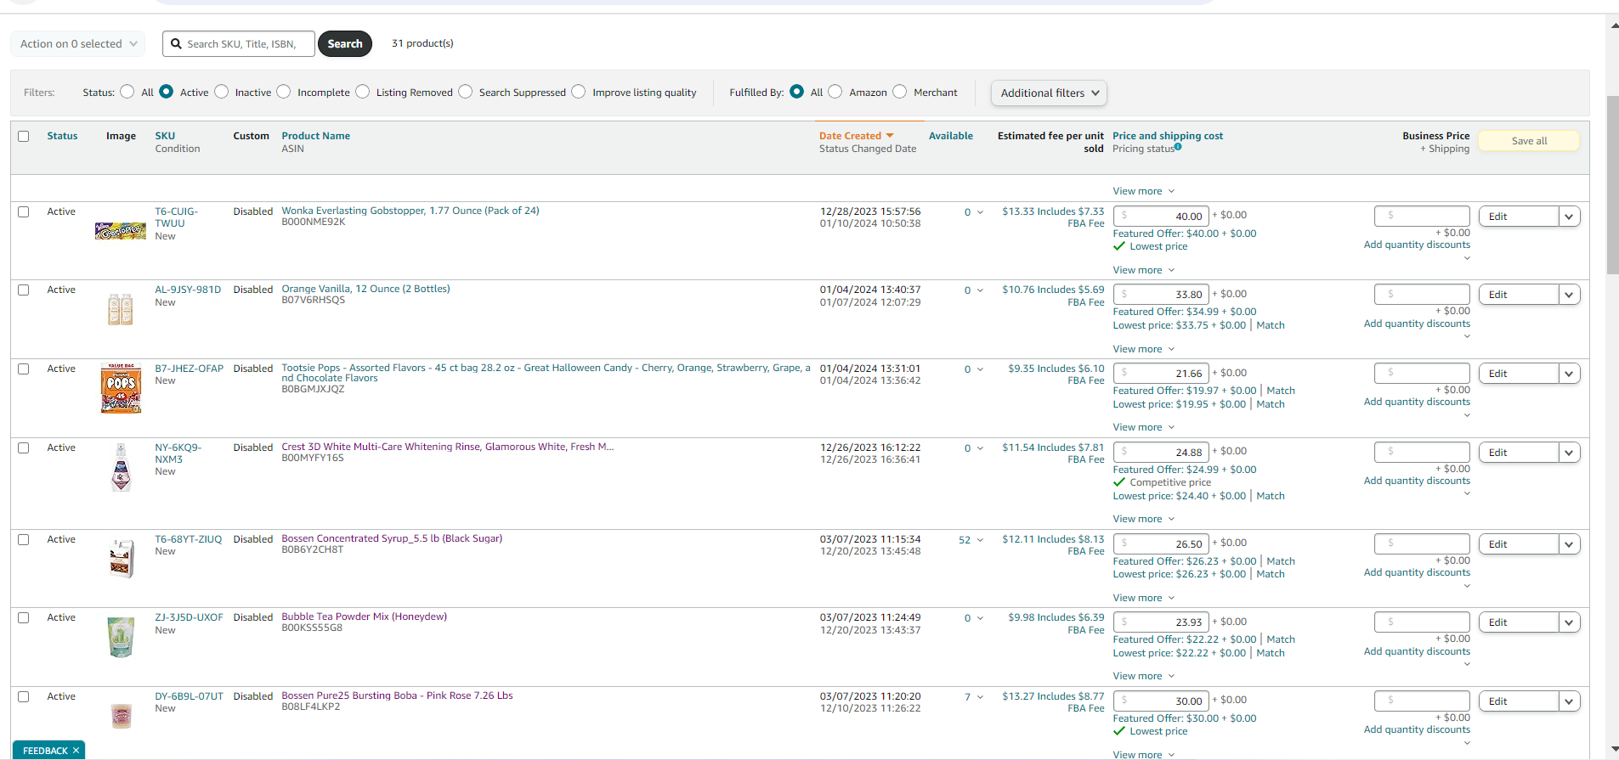Filter by Search Suppressed status

[x=466, y=92]
